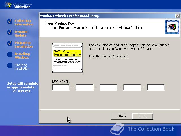181x136 pixels.
Task: Click the Next button
Action: 143,116
